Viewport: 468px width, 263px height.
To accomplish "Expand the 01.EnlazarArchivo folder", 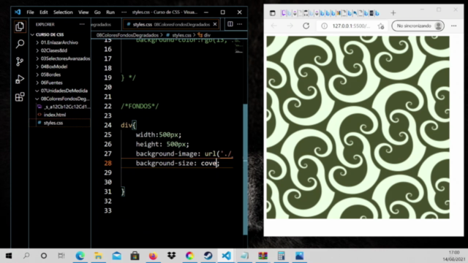I will pyautogui.click(x=59, y=42).
